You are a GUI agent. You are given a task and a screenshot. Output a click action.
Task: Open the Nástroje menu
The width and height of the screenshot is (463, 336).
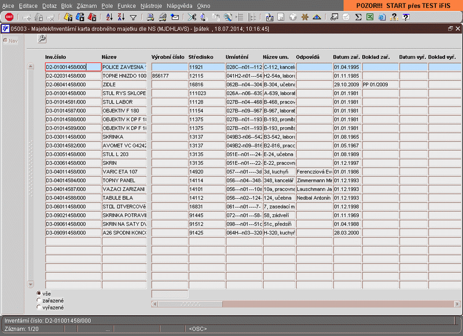(151, 6)
